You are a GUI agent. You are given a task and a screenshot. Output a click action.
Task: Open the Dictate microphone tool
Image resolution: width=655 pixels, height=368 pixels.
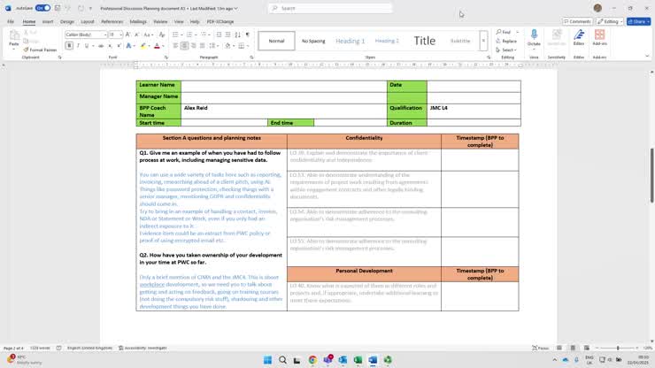point(534,37)
